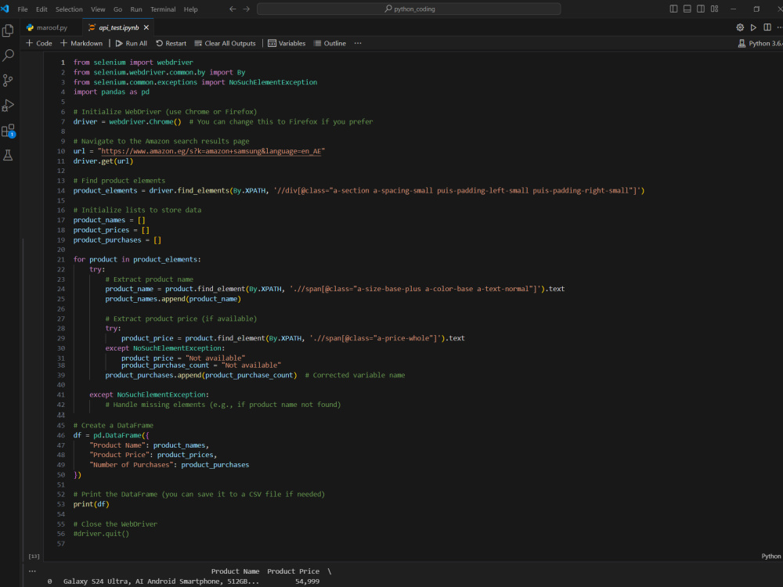Open the Explorer view in activity bar

(8, 31)
